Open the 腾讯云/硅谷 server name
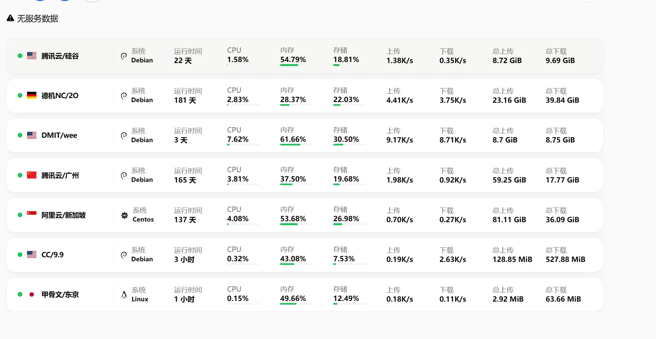656x339 pixels. [60, 56]
